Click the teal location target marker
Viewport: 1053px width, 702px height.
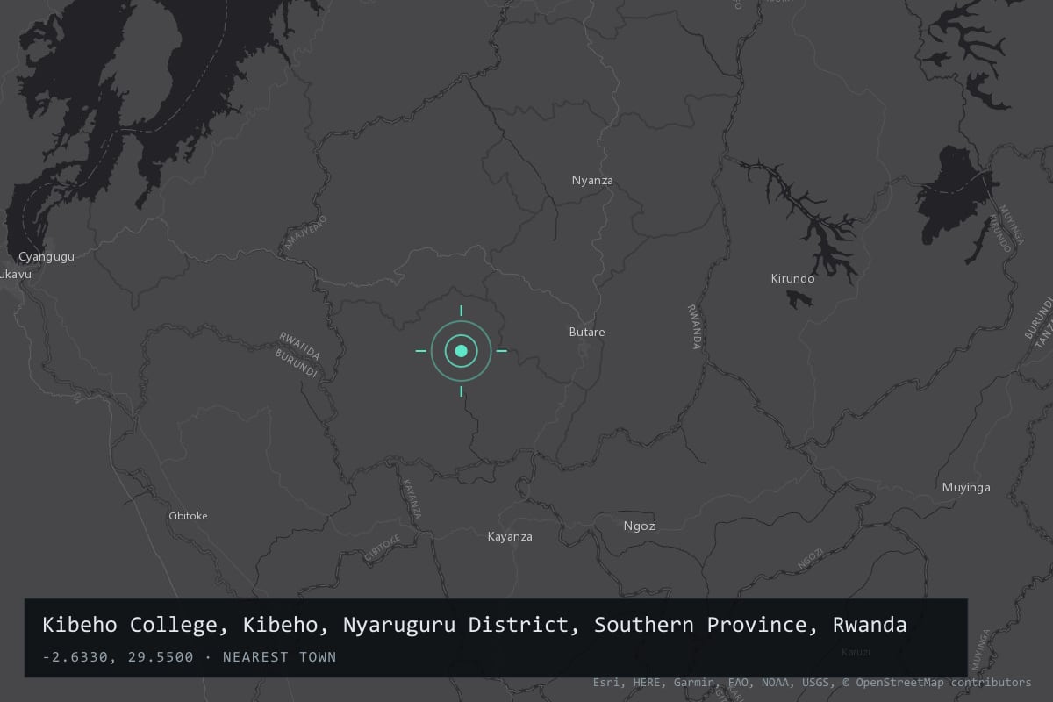click(461, 351)
